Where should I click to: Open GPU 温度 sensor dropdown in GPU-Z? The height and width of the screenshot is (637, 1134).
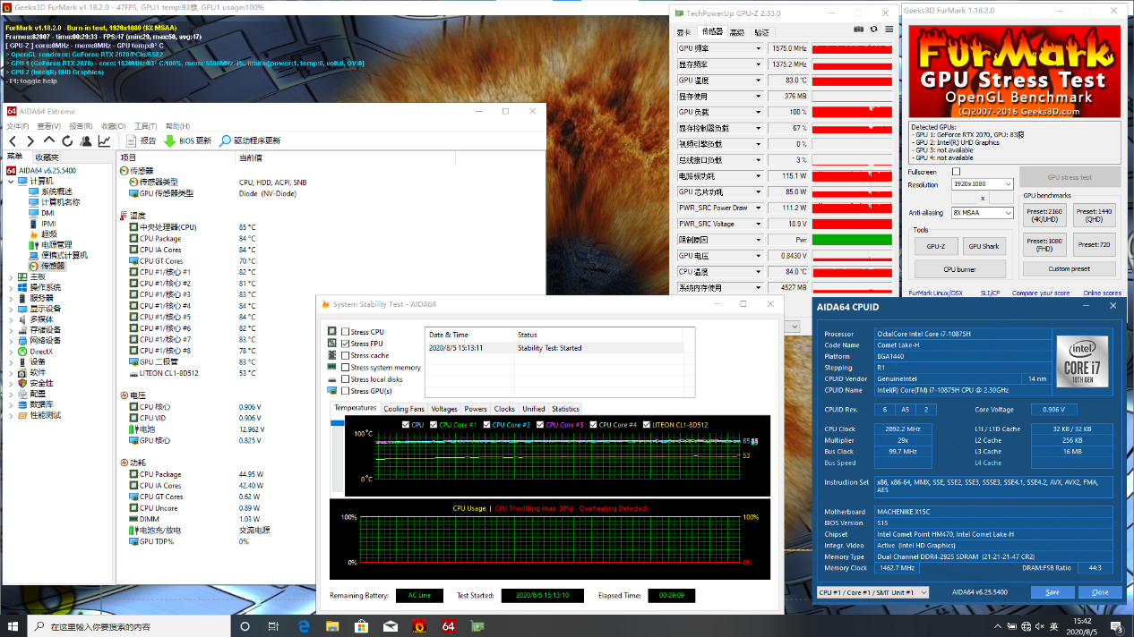pos(758,81)
